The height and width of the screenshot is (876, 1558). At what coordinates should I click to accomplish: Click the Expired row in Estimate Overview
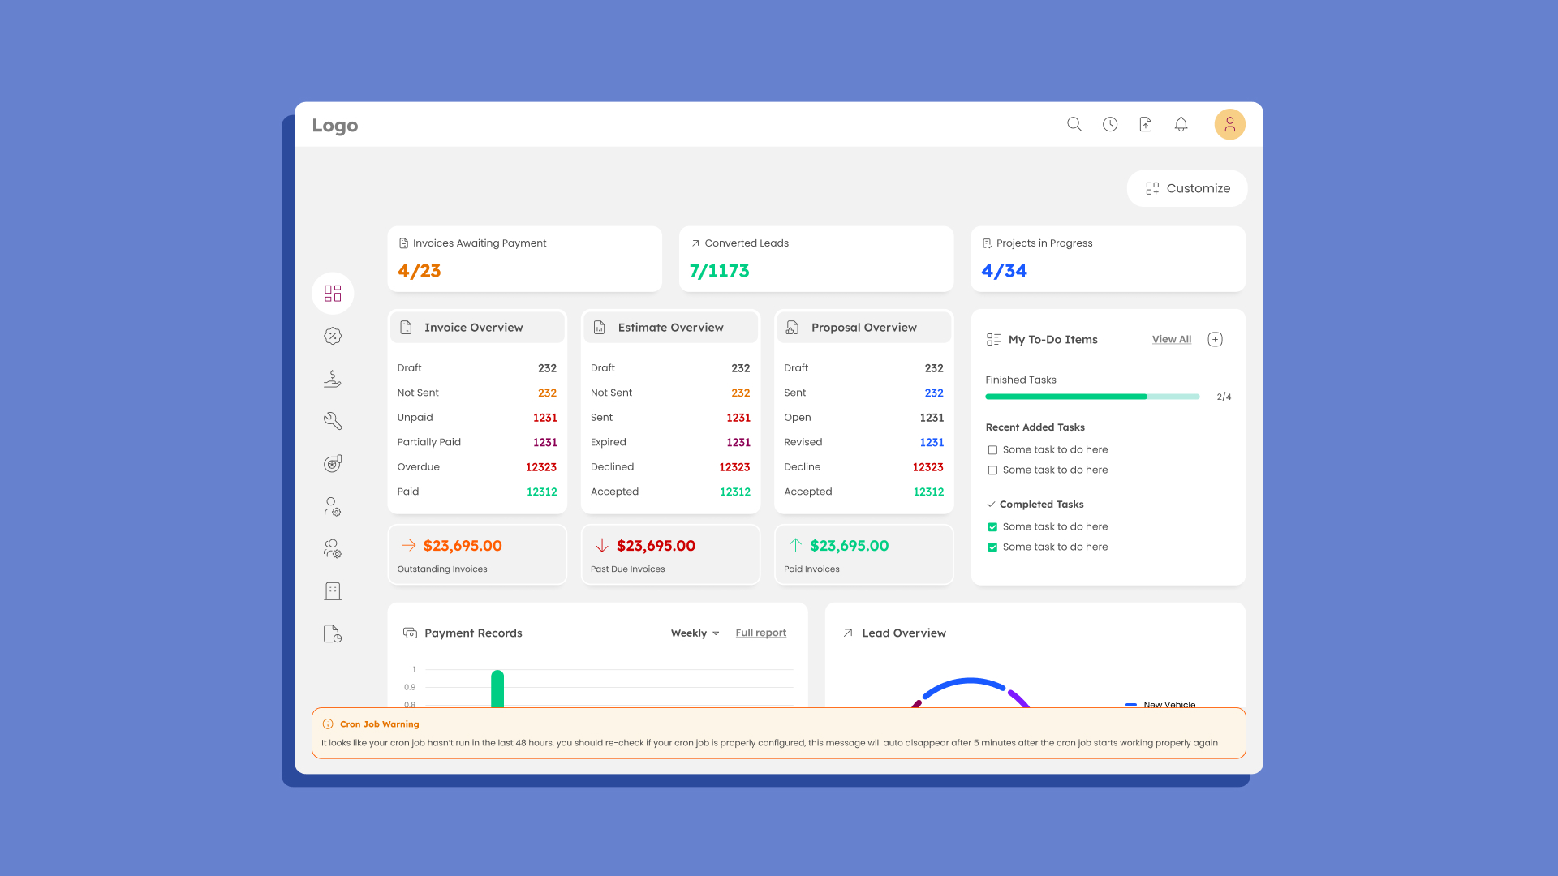point(670,442)
